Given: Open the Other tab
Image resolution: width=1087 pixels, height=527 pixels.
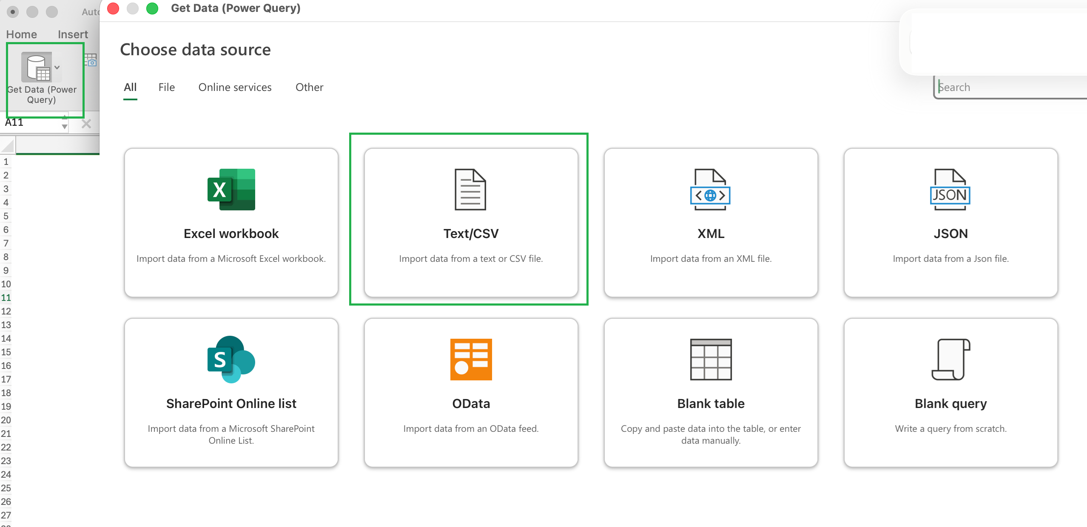Looking at the screenshot, I should (x=309, y=87).
